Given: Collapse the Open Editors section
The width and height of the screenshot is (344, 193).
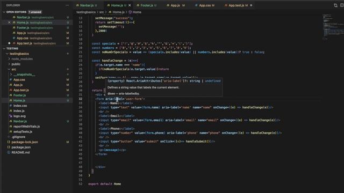Looking at the screenshot, I should click(4, 12).
